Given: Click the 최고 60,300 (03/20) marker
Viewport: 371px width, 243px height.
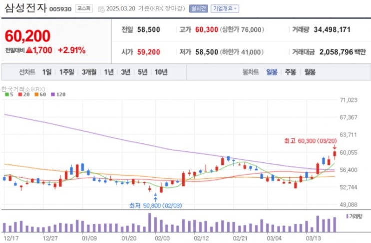Looking at the screenshot, I should pyautogui.click(x=310, y=141).
